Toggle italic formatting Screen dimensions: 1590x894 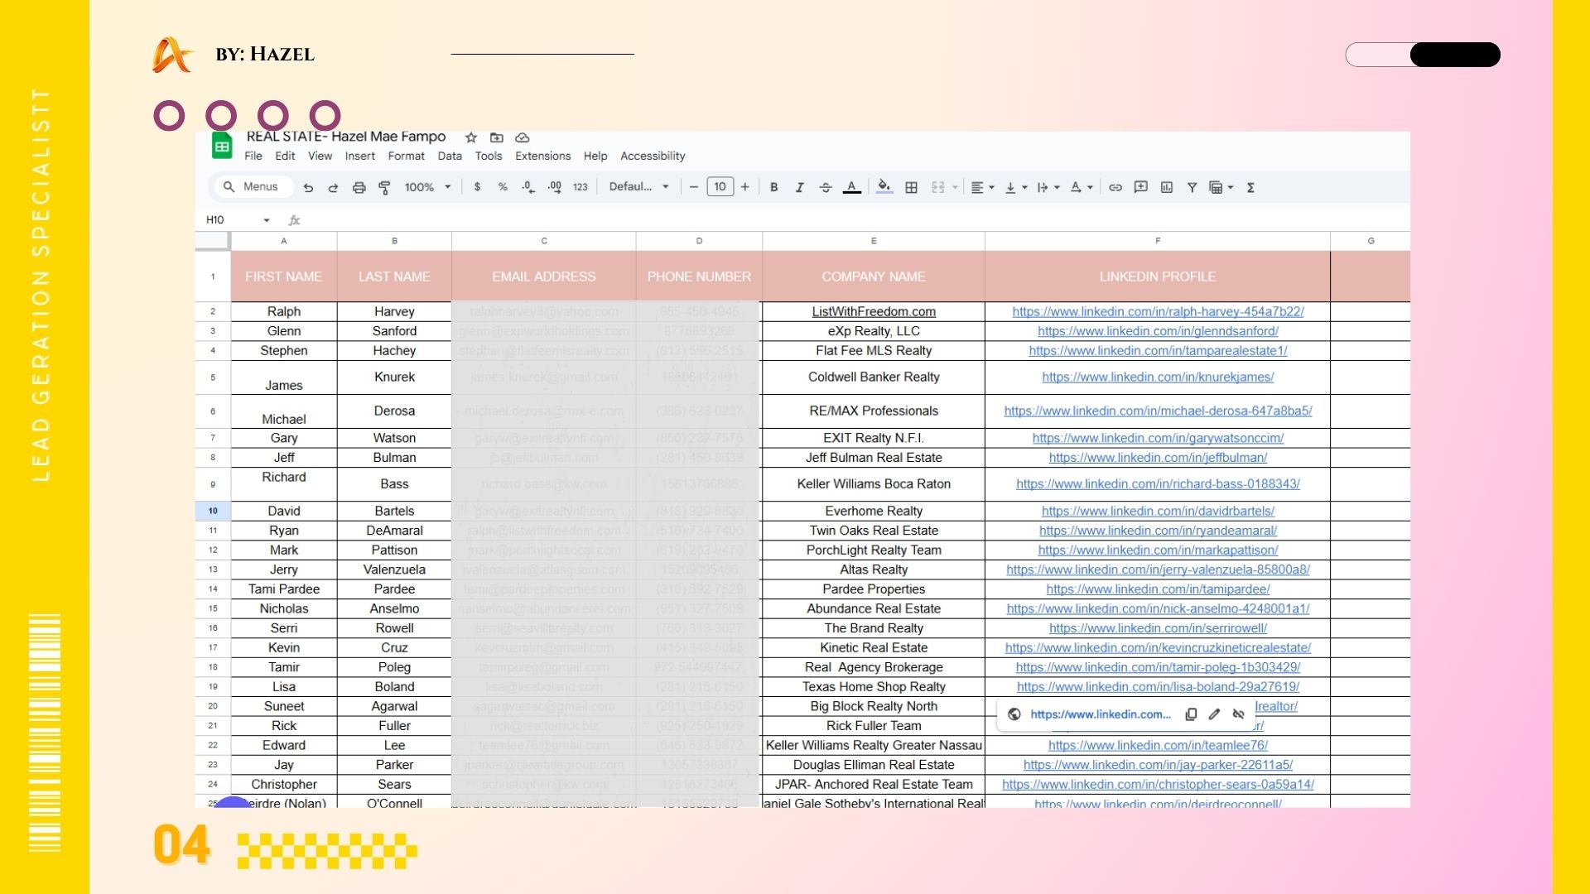(x=799, y=187)
